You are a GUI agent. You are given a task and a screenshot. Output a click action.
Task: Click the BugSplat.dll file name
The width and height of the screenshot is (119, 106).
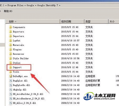click(20, 81)
